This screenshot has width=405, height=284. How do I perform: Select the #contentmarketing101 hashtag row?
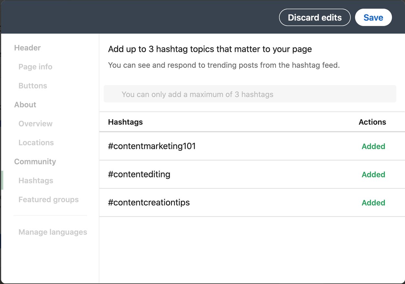(152, 146)
